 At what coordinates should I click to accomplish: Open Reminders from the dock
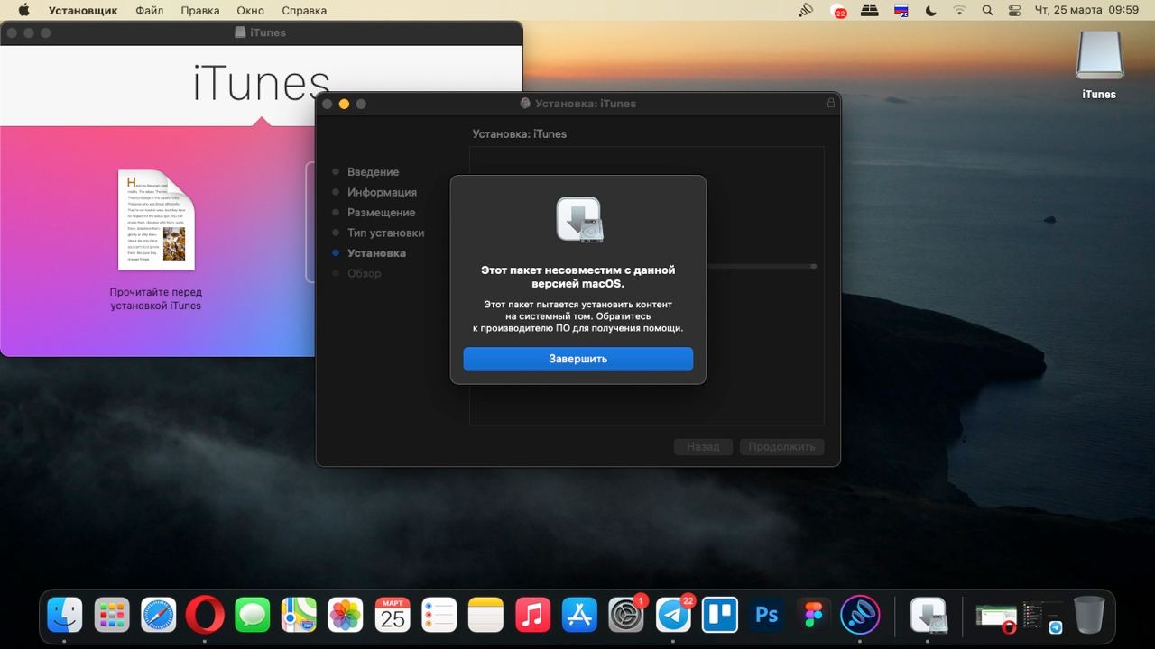439,616
